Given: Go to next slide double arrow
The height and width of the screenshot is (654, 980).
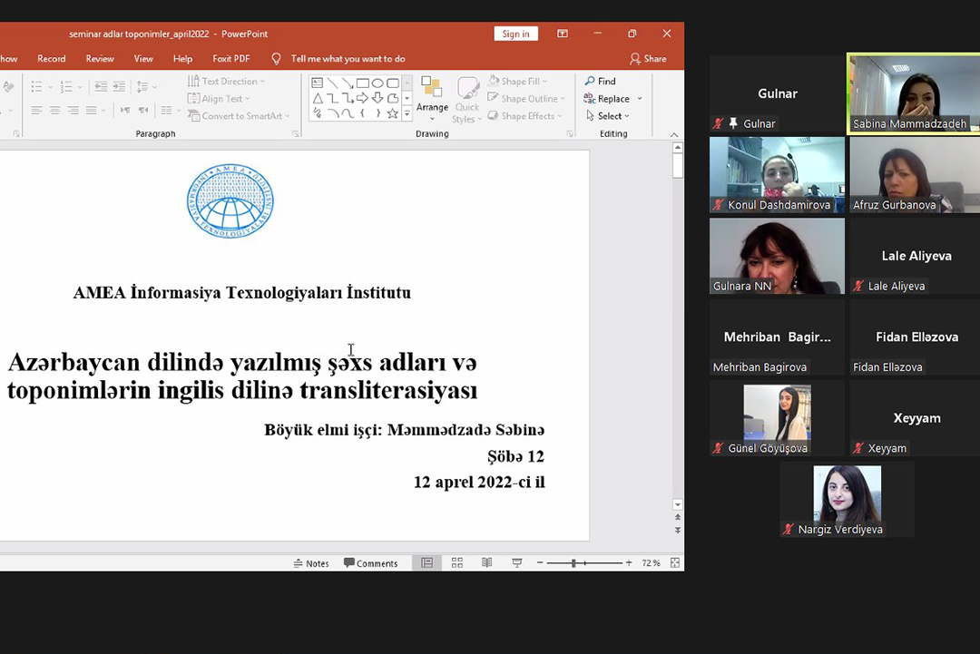Looking at the screenshot, I should (x=678, y=531).
